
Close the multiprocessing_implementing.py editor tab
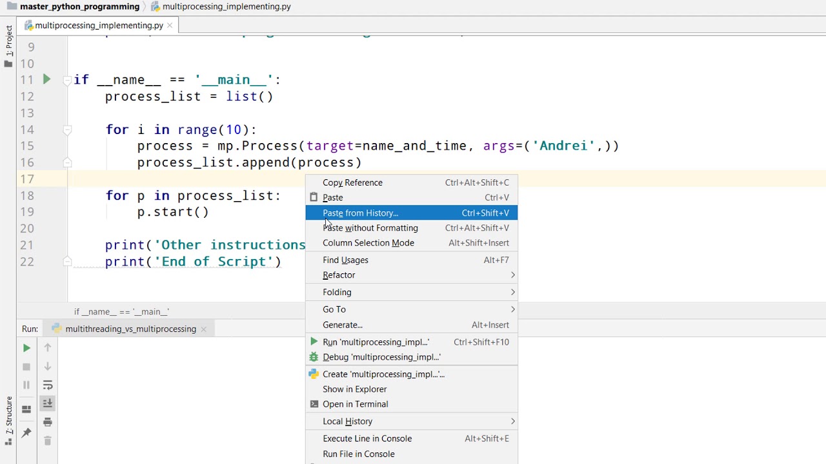coord(170,25)
